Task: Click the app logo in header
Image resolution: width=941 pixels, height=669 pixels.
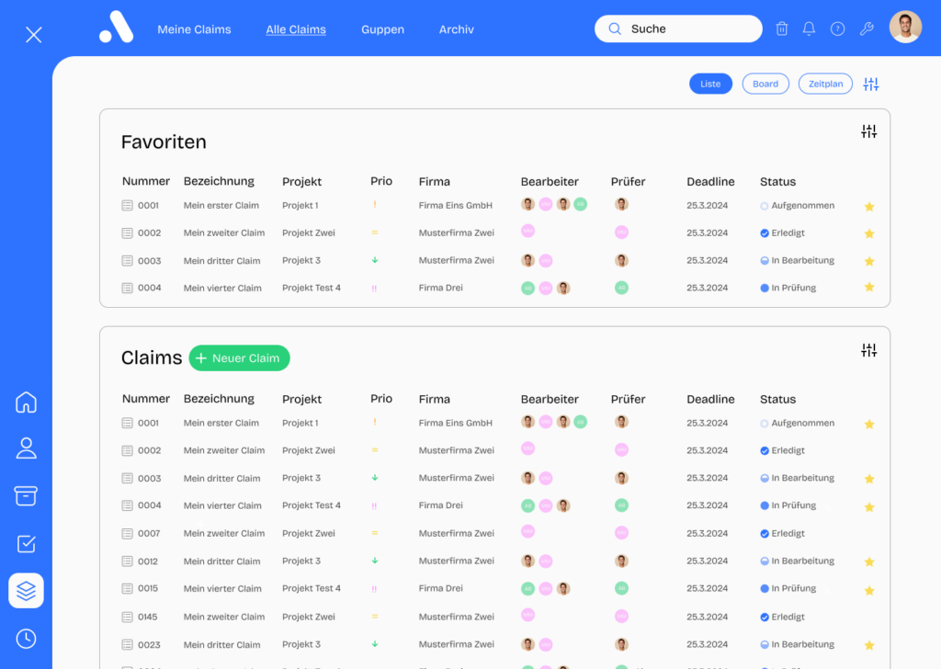Action: click(x=117, y=28)
